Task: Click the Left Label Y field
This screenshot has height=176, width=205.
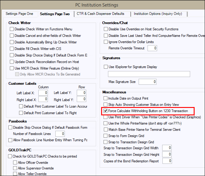Action: click(x=82, y=93)
